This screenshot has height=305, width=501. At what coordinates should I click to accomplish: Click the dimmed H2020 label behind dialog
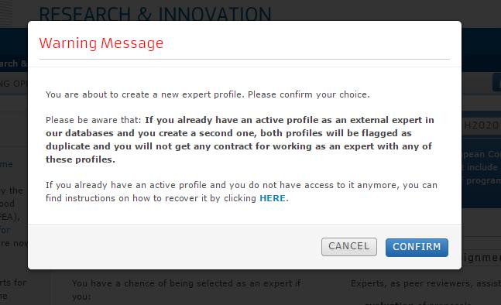481,125
